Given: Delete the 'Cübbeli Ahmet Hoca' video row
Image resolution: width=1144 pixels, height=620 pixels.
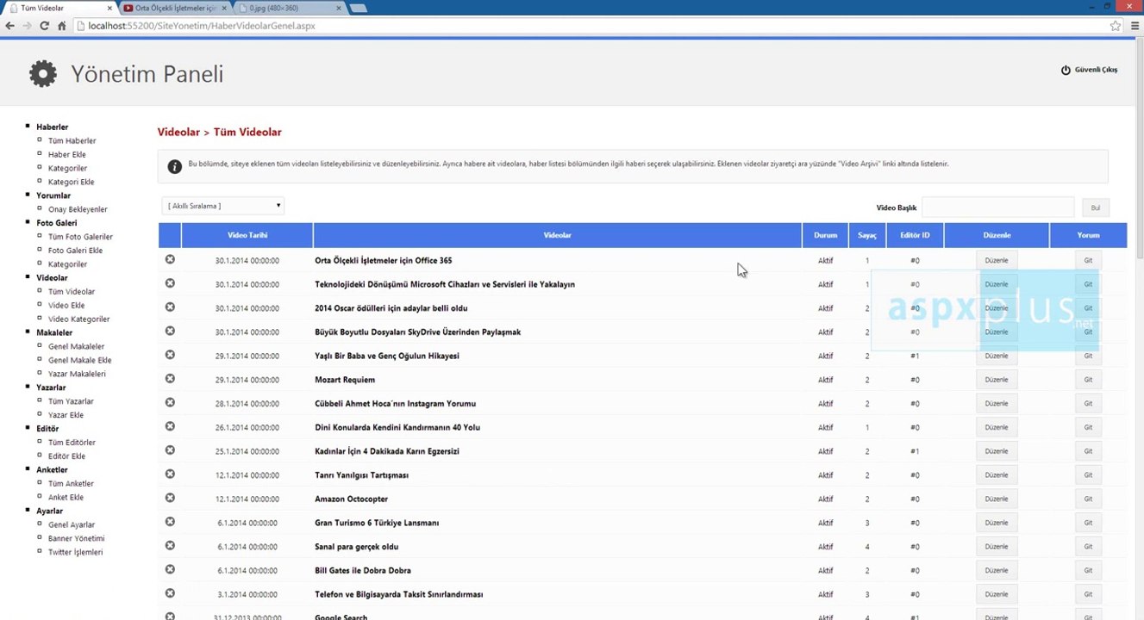Looking at the screenshot, I should coord(170,402).
